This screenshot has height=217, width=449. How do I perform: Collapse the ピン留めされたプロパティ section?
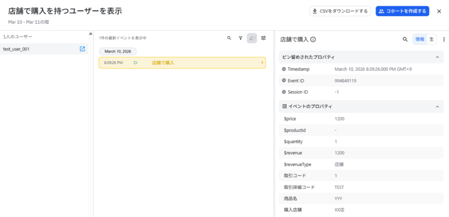click(x=437, y=57)
